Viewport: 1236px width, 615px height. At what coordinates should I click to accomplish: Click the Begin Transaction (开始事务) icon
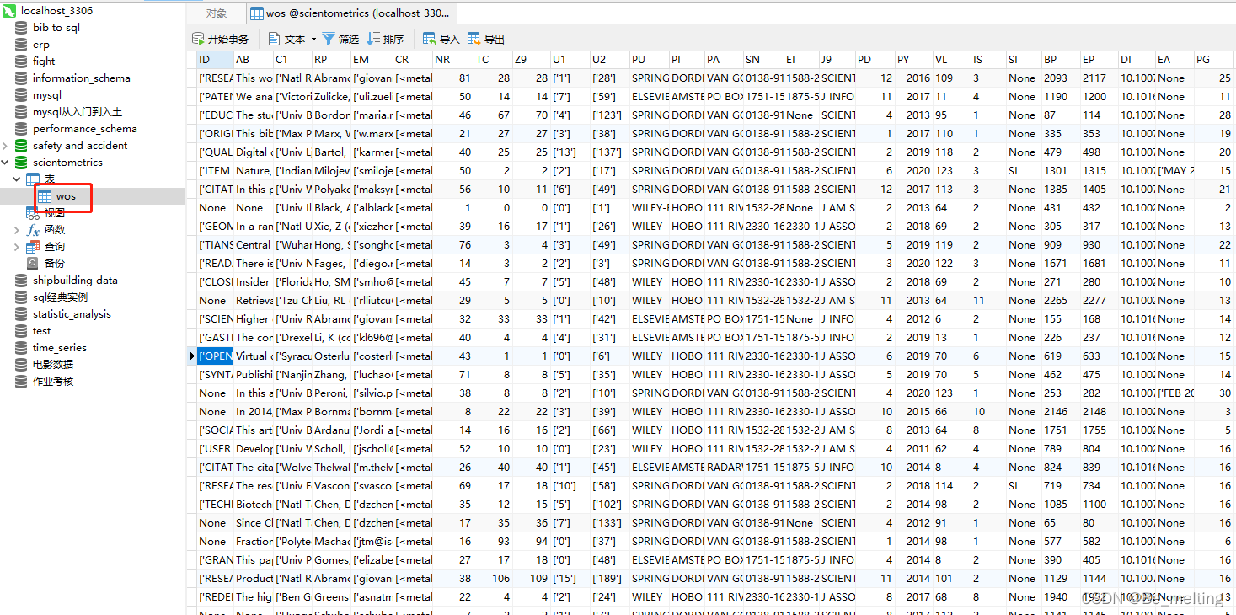point(198,39)
